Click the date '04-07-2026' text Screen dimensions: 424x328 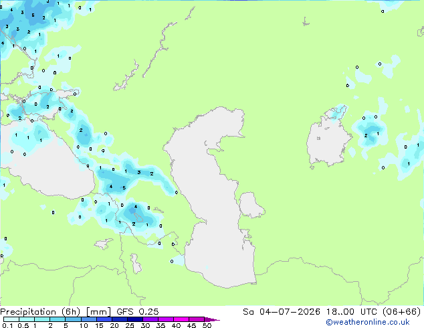point(290,312)
